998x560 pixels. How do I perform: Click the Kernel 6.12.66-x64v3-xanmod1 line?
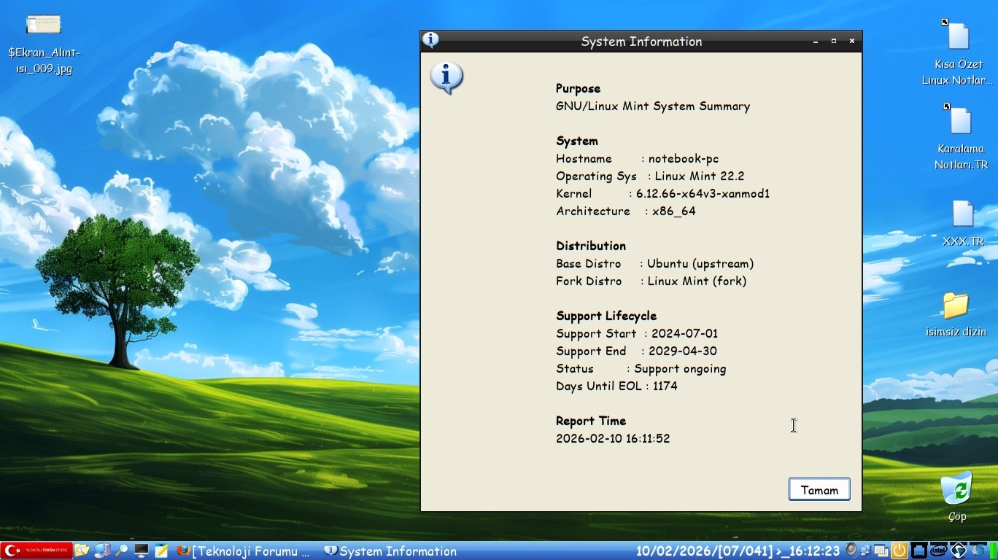(663, 193)
